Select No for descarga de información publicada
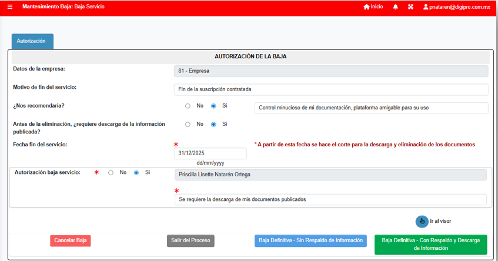498x261 pixels. coord(188,125)
